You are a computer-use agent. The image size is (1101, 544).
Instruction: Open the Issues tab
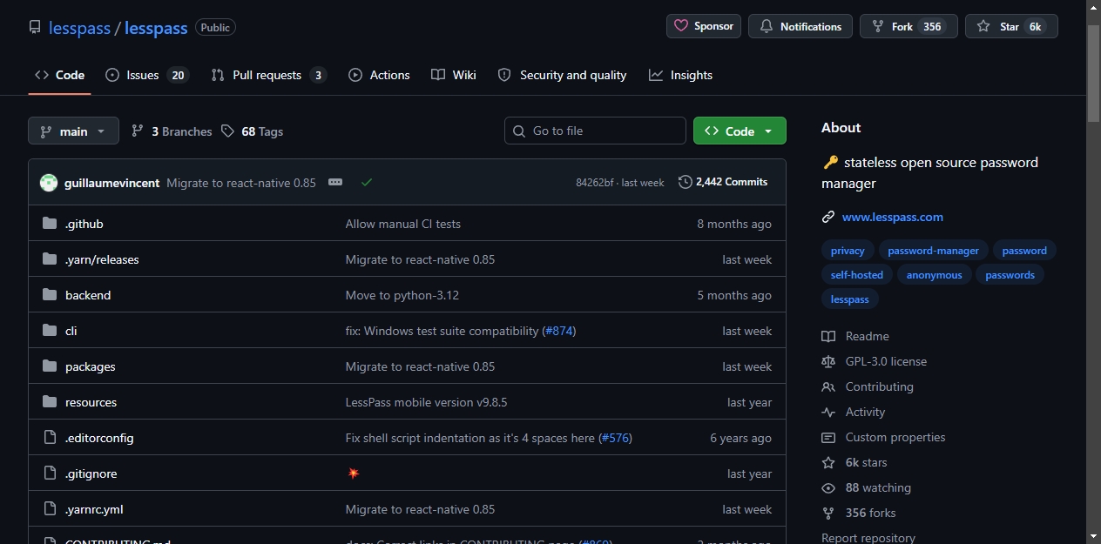click(x=146, y=75)
